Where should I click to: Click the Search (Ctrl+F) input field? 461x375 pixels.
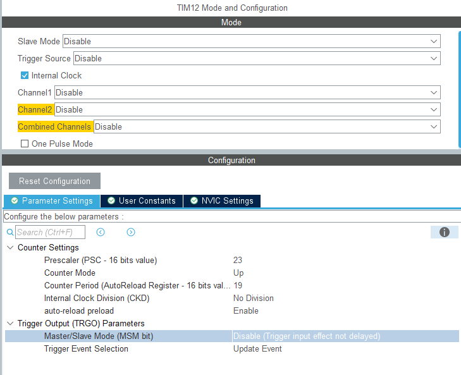(x=51, y=232)
